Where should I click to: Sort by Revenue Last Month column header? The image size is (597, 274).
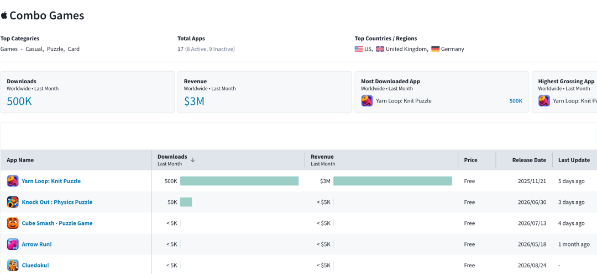click(x=381, y=160)
